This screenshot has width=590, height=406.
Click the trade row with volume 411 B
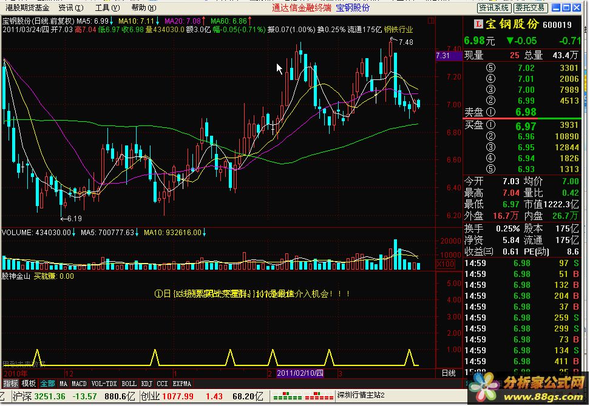click(x=522, y=361)
